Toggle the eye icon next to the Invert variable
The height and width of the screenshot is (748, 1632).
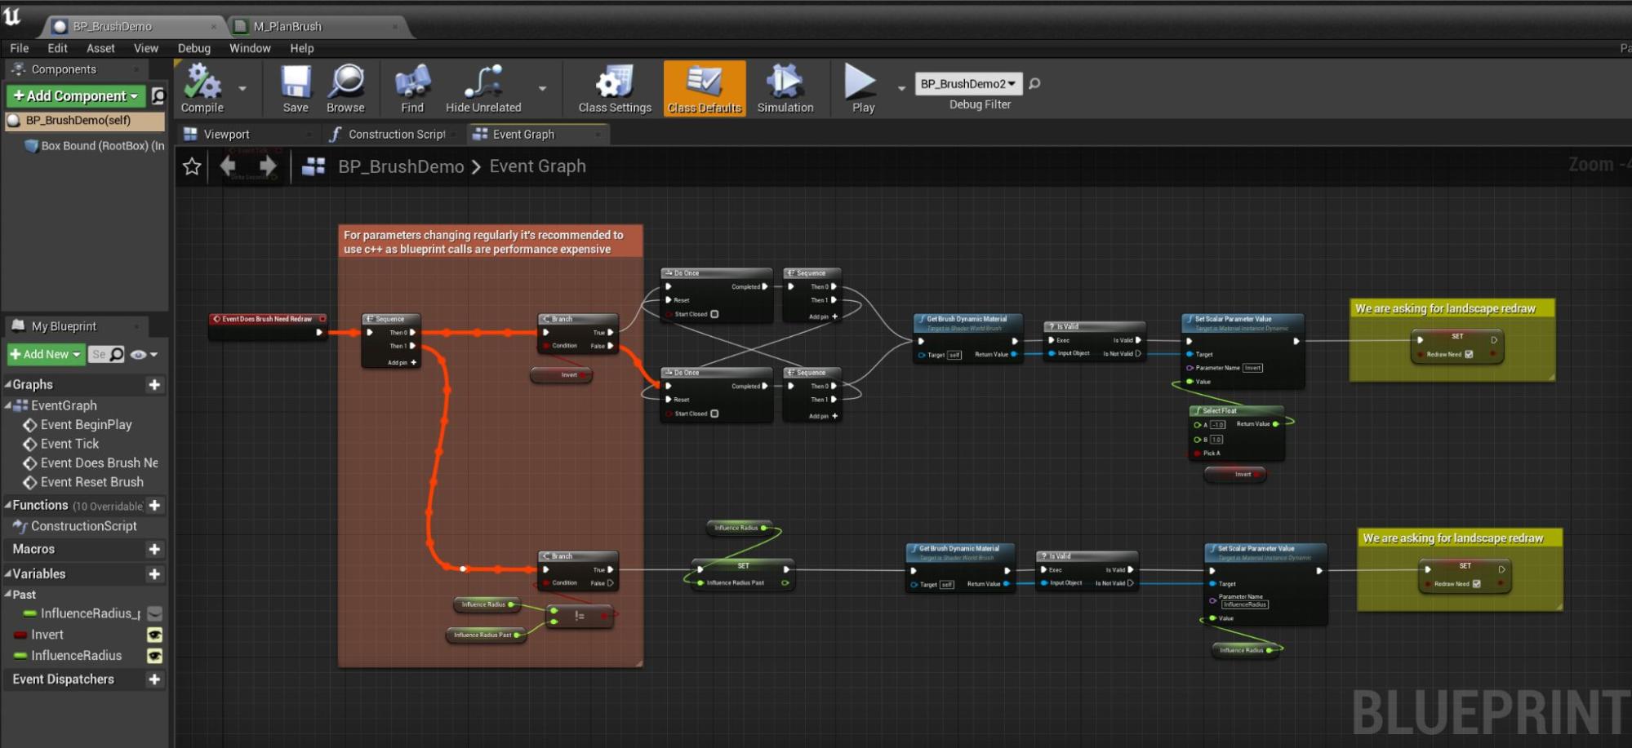154,635
